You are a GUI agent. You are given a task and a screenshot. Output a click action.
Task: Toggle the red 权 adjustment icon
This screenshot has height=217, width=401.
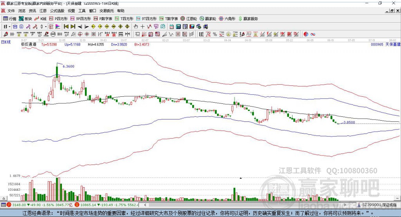tap(51, 27)
